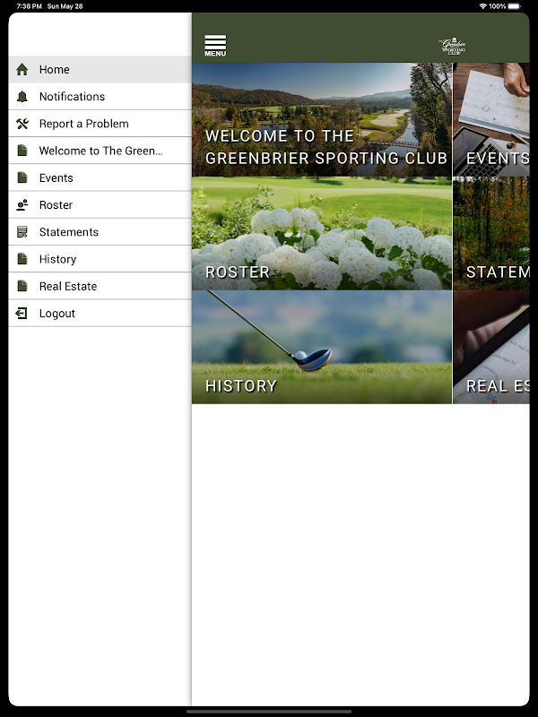Open Welcome to The Green... menu entry
The image size is (538, 717).
pyautogui.click(x=100, y=151)
